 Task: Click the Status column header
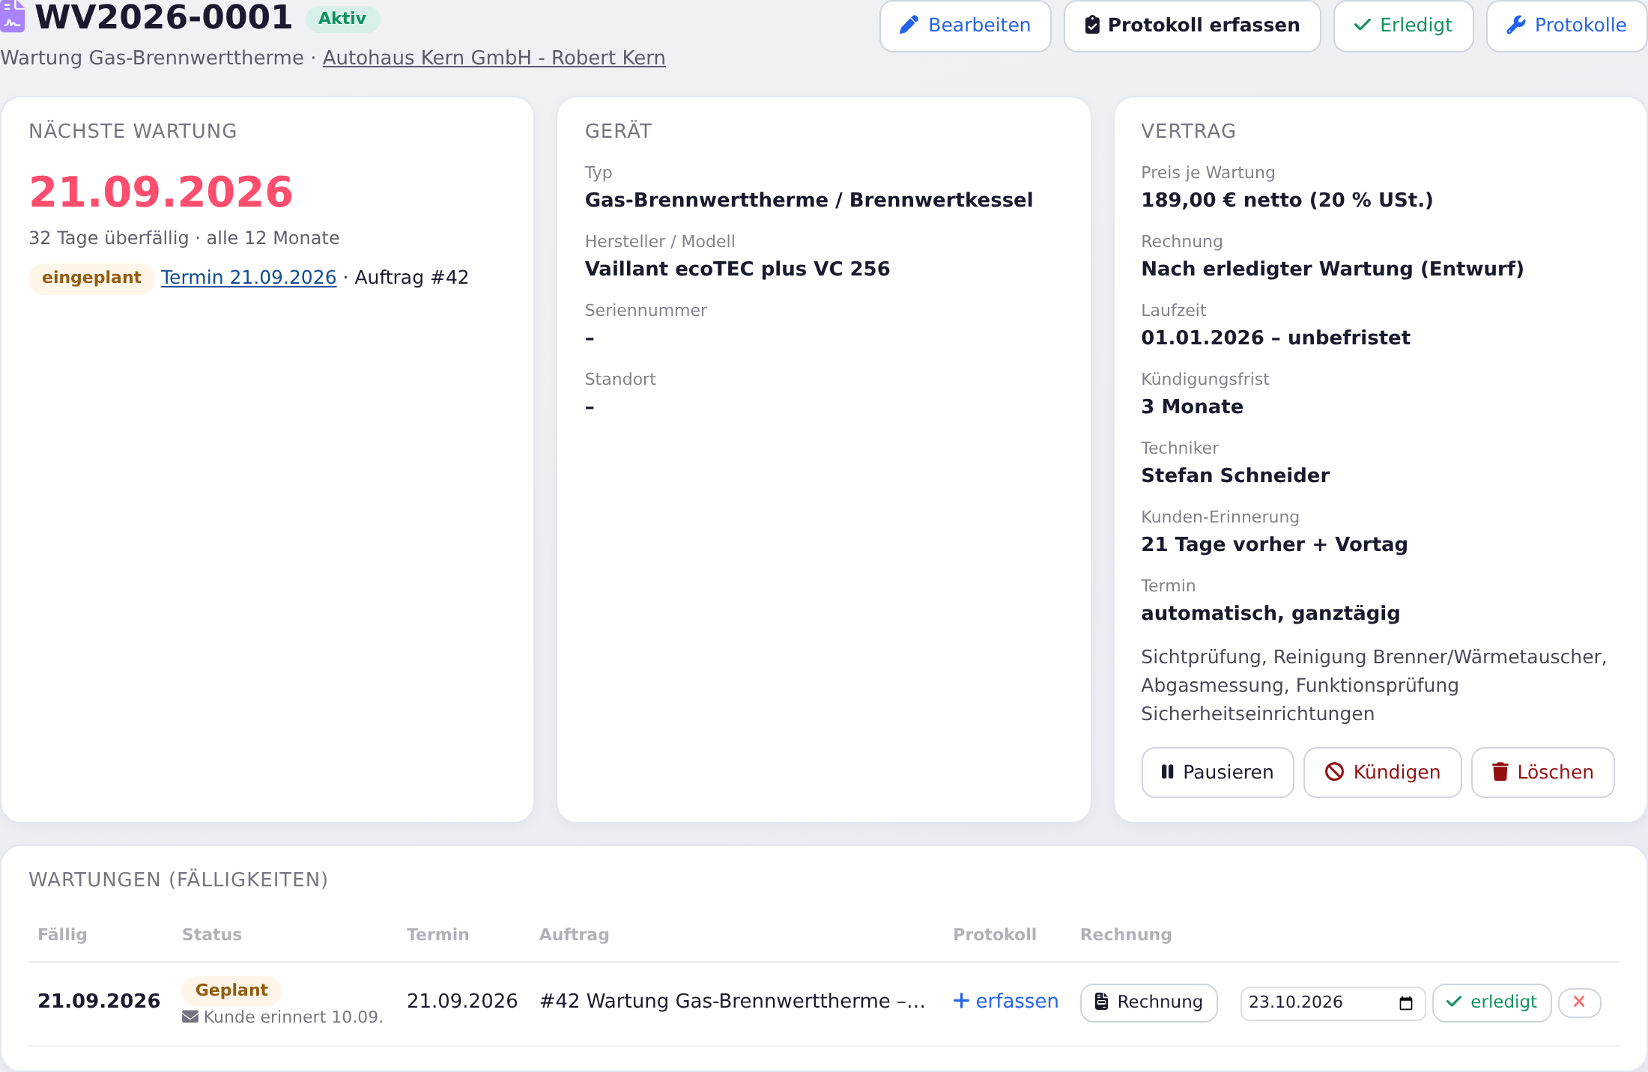[x=212, y=934]
